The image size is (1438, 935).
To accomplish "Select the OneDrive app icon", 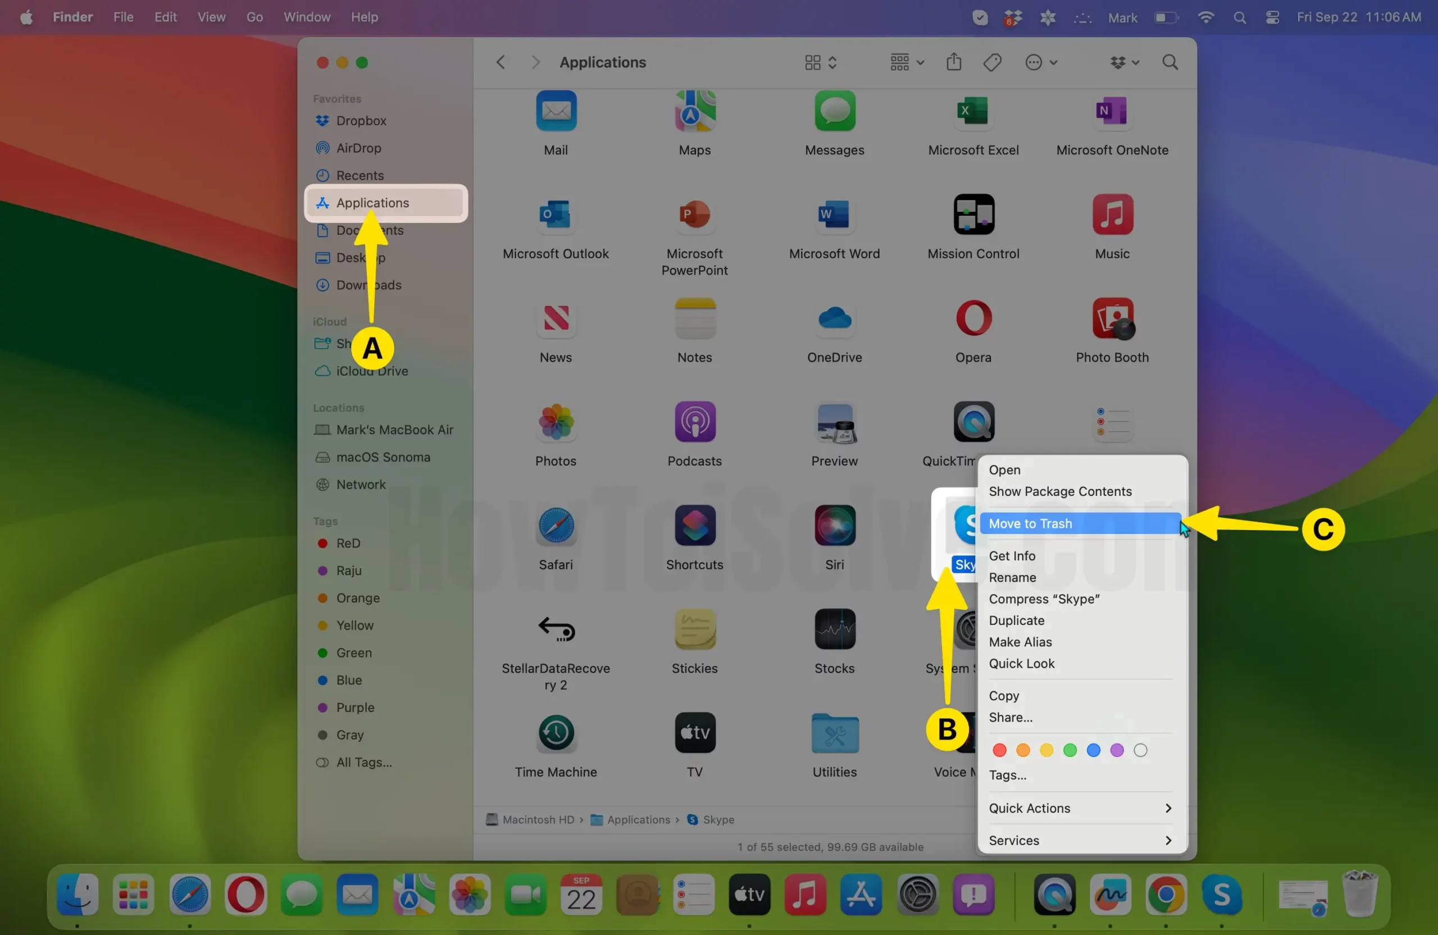I will (834, 318).
